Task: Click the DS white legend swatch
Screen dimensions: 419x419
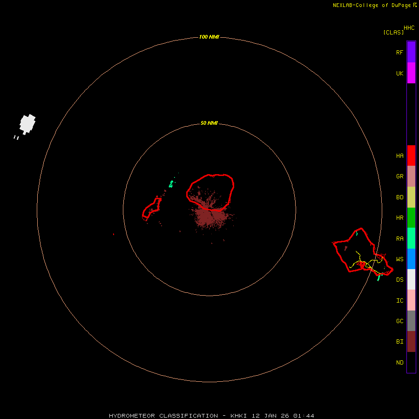Action: click(411, 279)
